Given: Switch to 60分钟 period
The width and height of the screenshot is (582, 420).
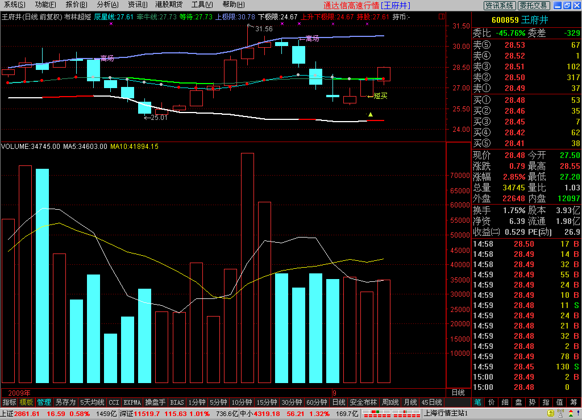Looking at the screenshot, I should (x=317, y=402).
